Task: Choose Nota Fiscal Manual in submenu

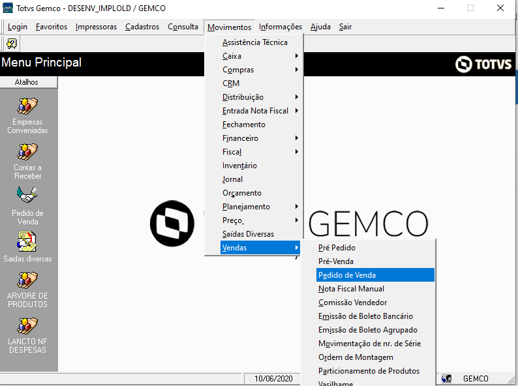Action: (x=375, y=289)
